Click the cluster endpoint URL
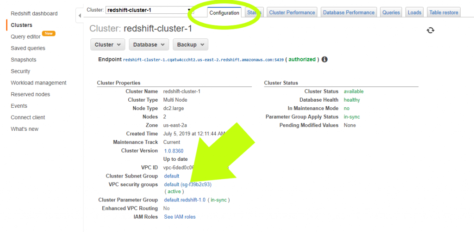 coord(203,60)
